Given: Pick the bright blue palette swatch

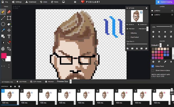Looking at the screenshot, I should click(x=165, y=55).
